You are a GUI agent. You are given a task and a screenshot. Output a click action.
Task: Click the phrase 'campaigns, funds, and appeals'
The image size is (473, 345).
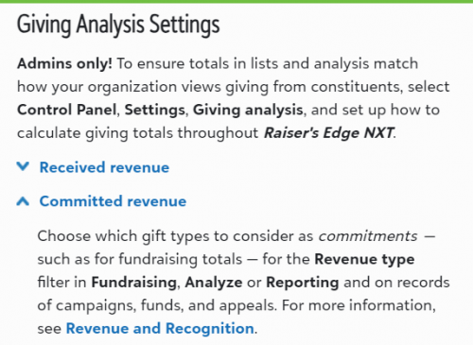(166, 305)
